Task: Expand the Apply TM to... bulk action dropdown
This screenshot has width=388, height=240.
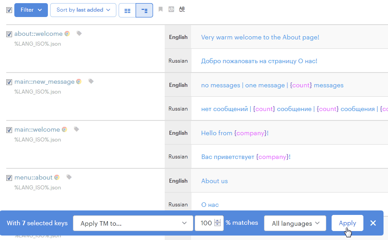Action: coord(132,223)
